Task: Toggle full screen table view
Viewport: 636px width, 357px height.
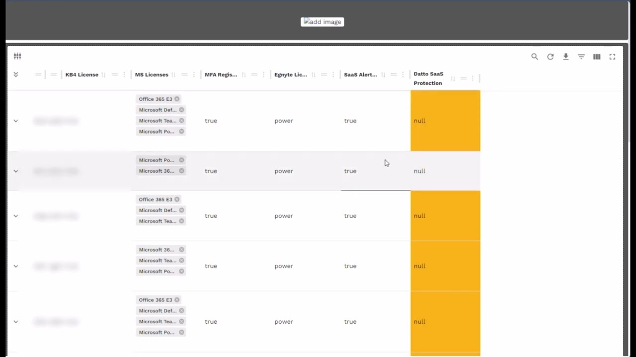Action: tap(612, 57)
